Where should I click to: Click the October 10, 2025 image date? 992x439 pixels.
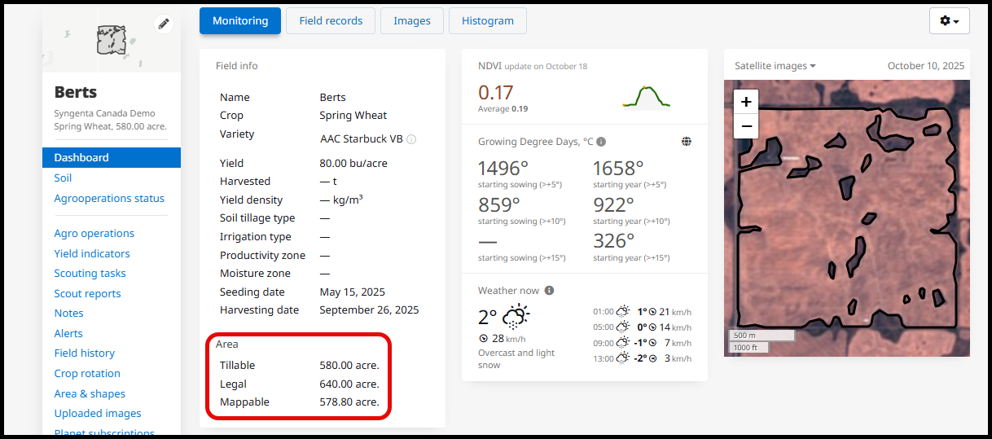click(x=925, y=66)
